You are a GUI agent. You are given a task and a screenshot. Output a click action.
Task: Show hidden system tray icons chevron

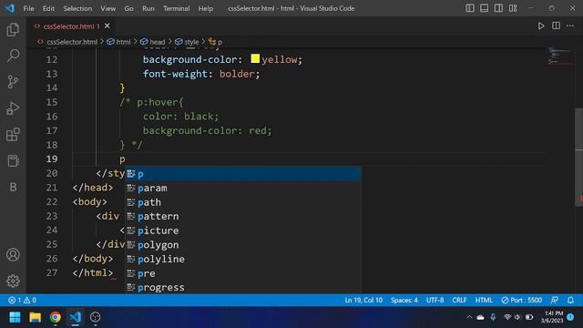point(469,317)
